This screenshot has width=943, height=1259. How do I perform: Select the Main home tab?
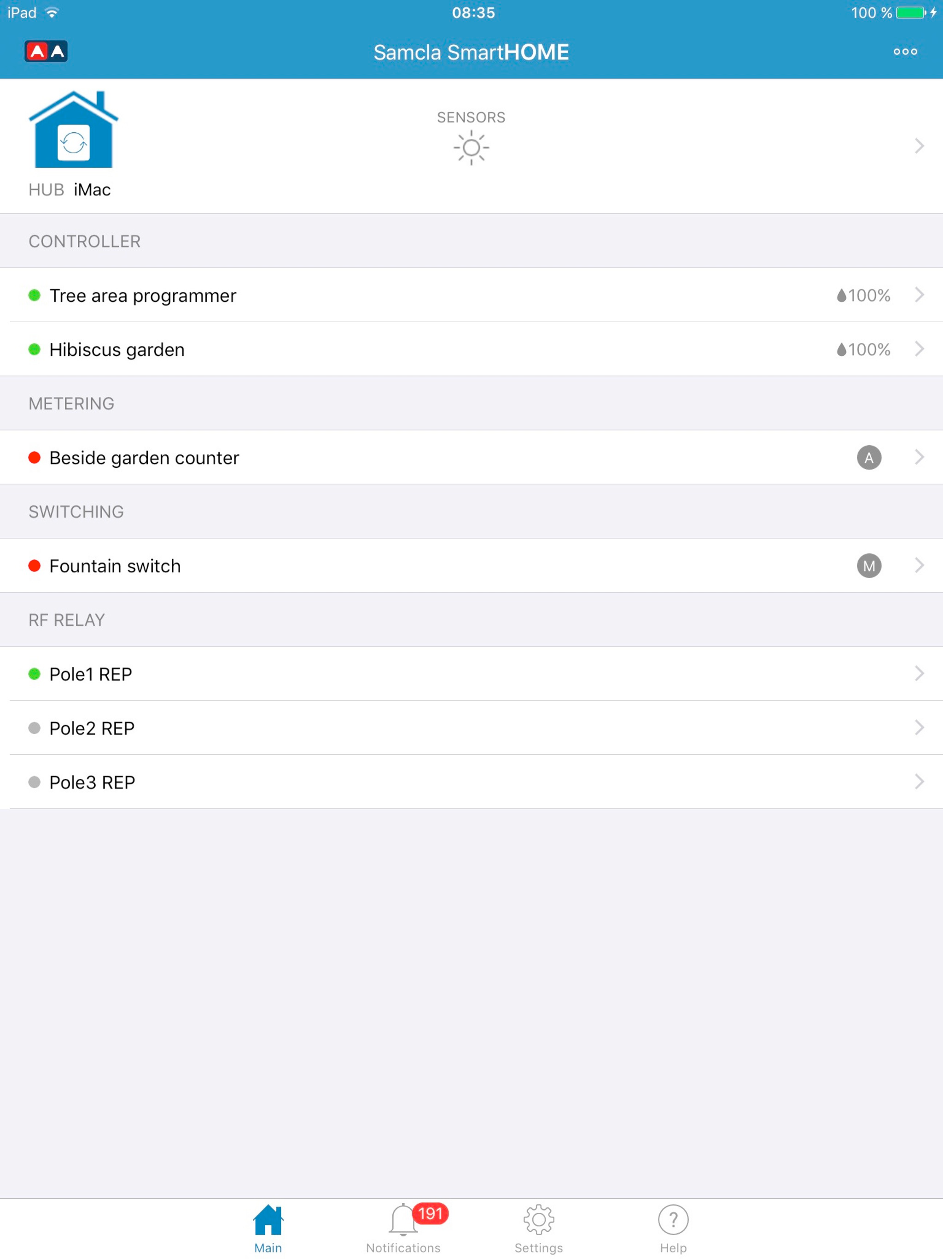click(268, 1230)
